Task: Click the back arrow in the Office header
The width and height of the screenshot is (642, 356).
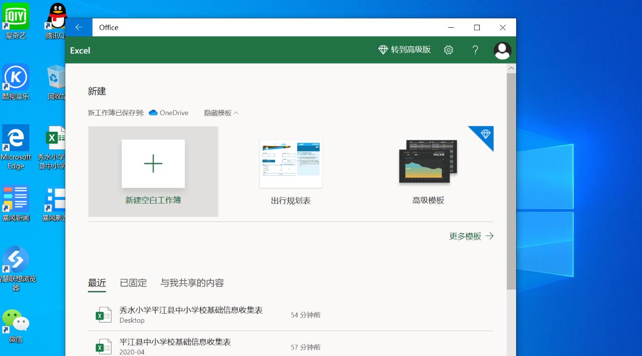Action: tap(79, 27)
